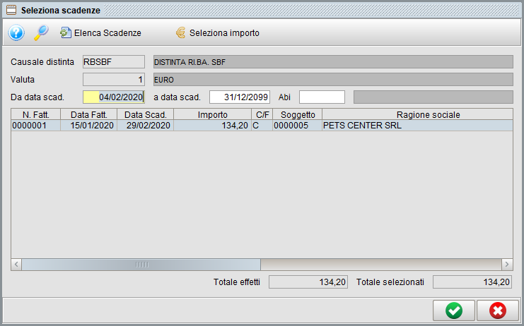
Task: Open help via blue question mark icon
Action: [x=16, y=32]
